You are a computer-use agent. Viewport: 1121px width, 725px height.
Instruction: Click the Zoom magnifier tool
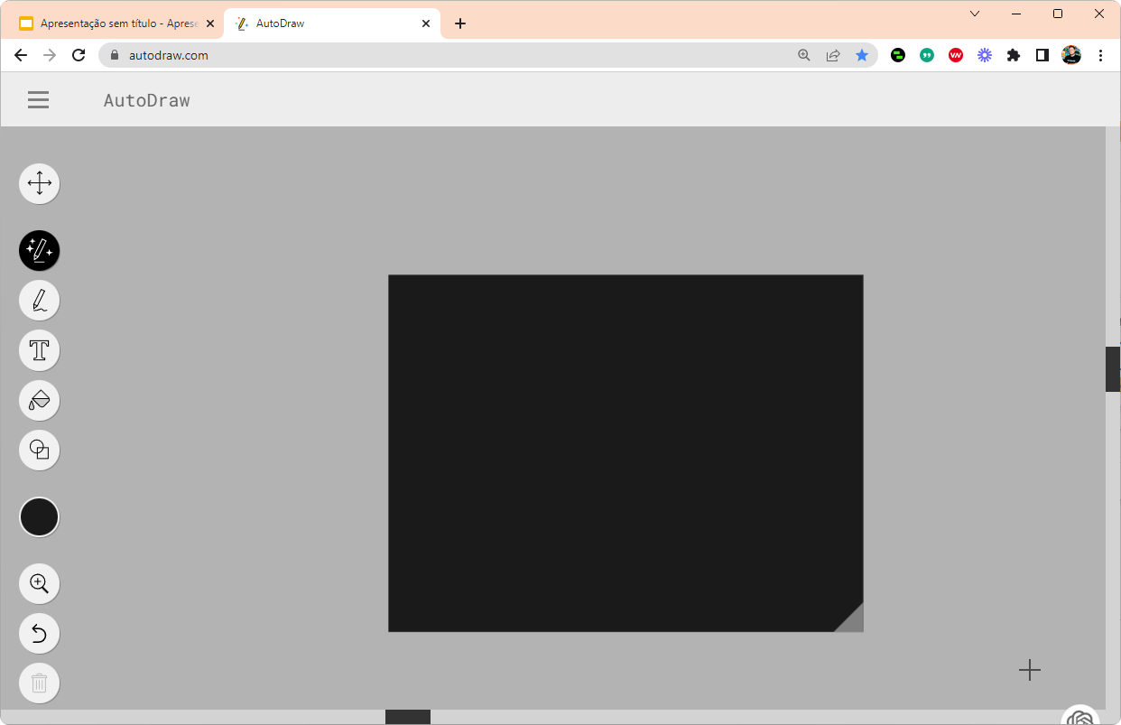(40, 584)
